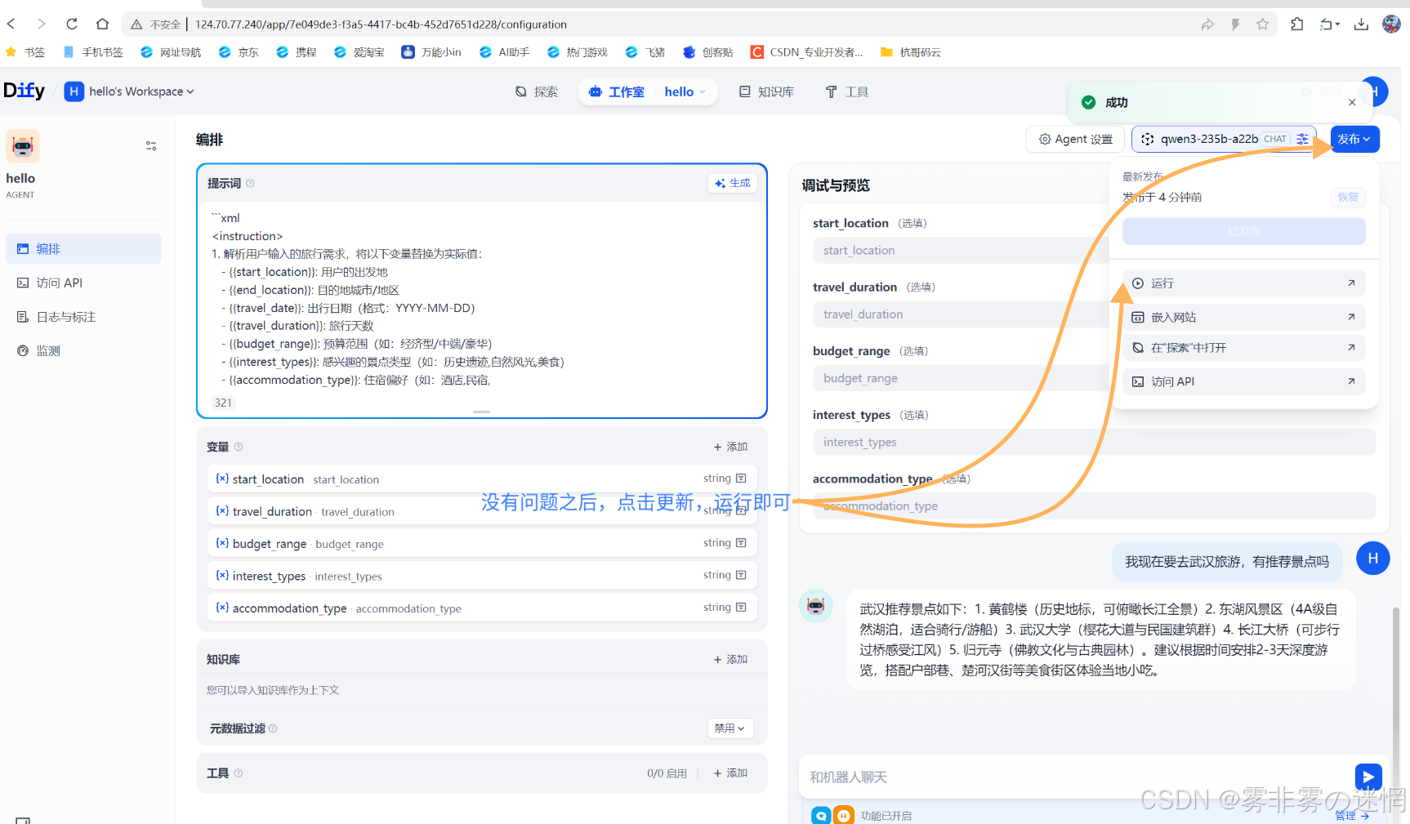
Task: Open Agent 设置
Action: pos(1076,139)
